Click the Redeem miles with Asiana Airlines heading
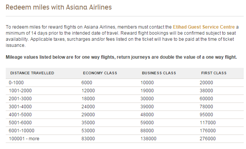The width and height of the screenshot is (246, 149). pos(59,7)
